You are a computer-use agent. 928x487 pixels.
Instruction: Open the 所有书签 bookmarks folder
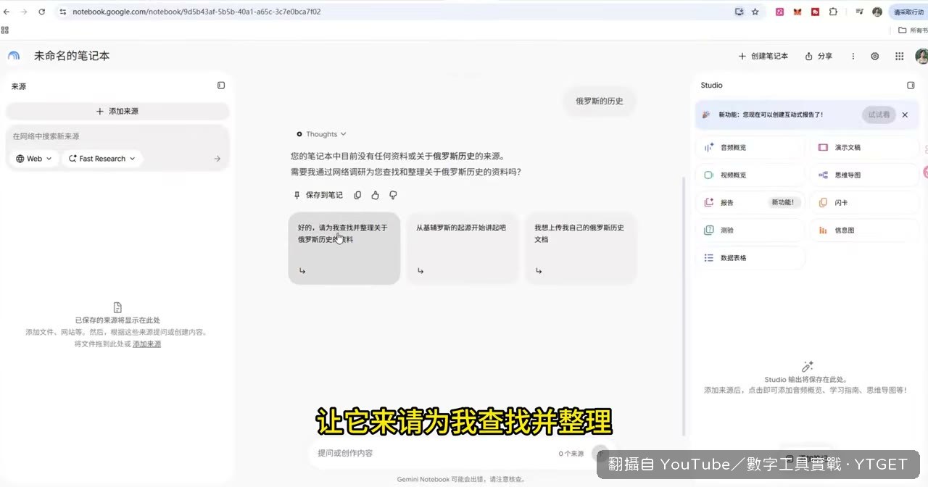pyautogui.click(x=913, y=30)
